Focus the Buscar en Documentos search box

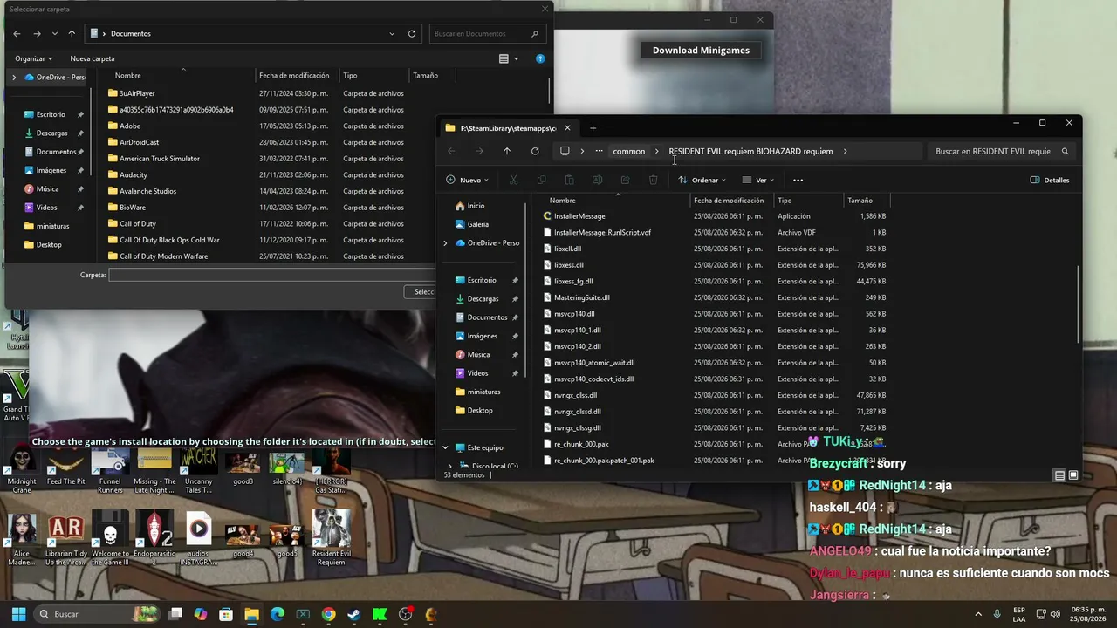point(487,33)
